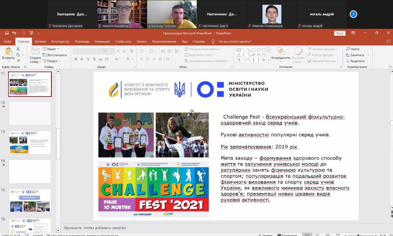Start slideshow from beginning via quick access icon

31,33
